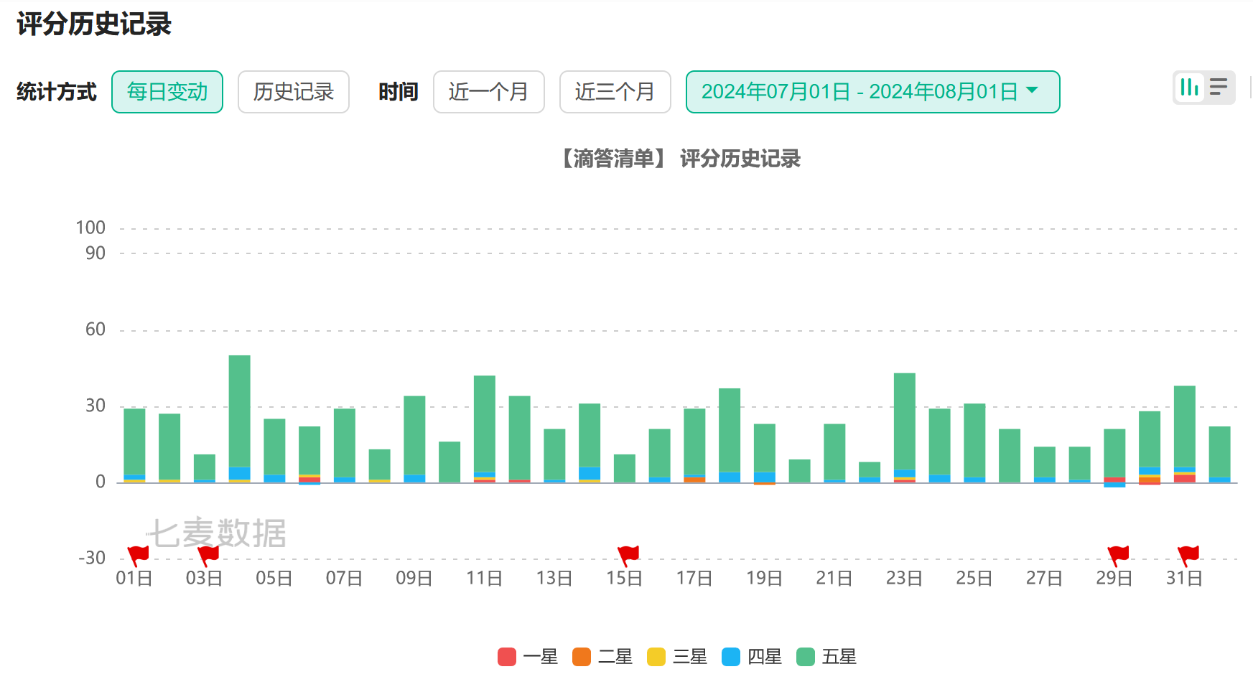Click the bar above 19日 label
The height and width of the screenshot is (687, 1253).
click(765, 454)
